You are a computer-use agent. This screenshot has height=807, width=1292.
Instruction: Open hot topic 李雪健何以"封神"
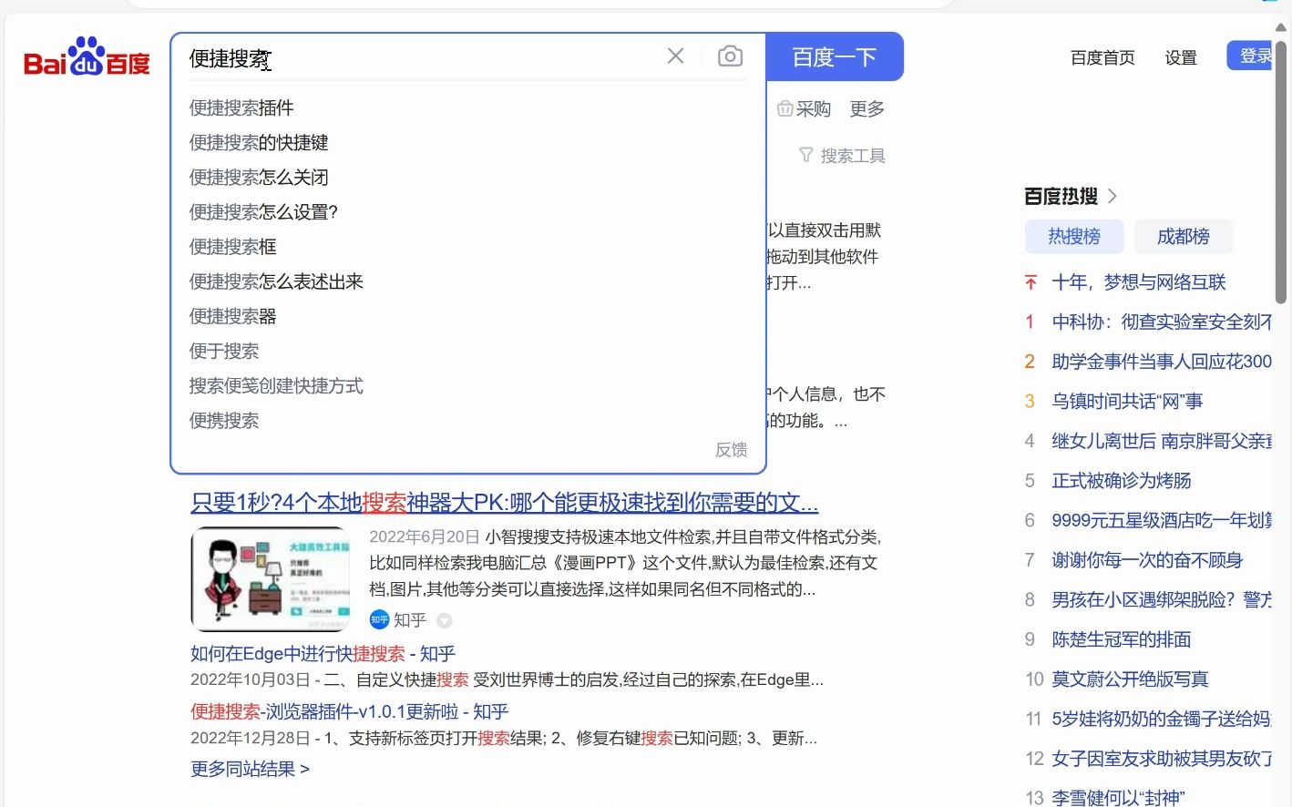[x=1118, y=798]
